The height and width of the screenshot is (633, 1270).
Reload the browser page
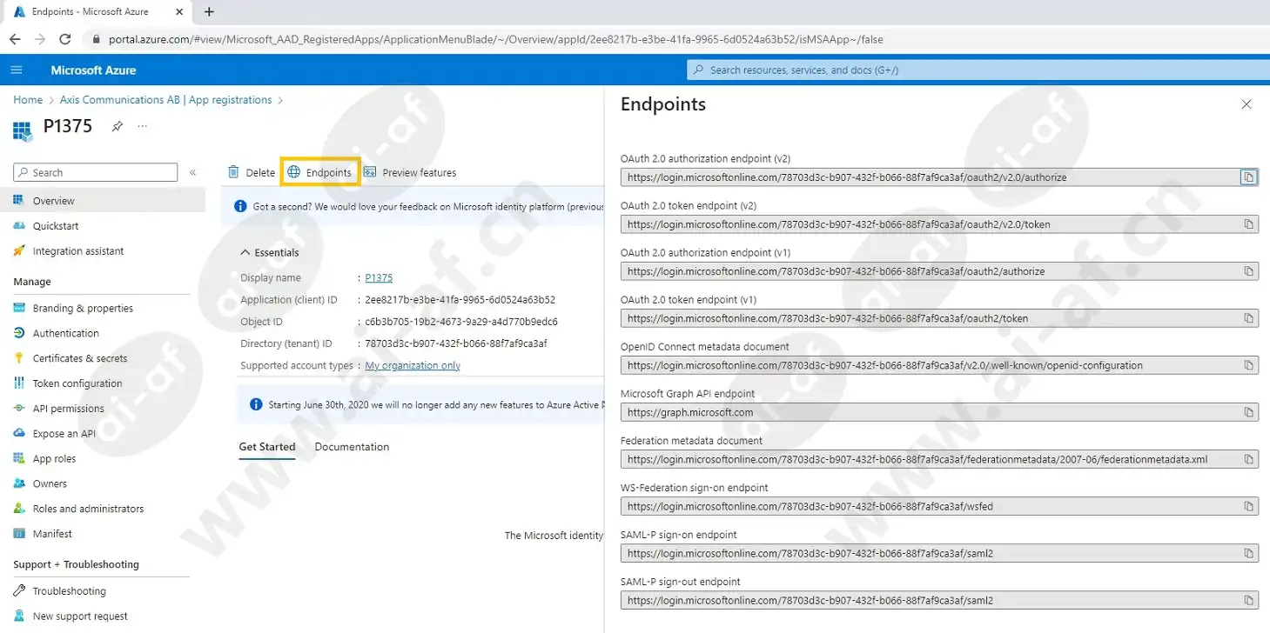click(x=64, y=39)
